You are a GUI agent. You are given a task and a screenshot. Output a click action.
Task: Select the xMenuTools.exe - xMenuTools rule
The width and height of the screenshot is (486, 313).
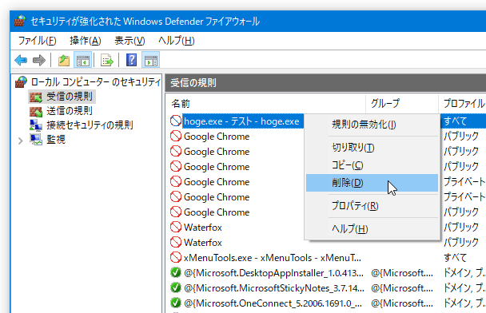tap(272, 258)
